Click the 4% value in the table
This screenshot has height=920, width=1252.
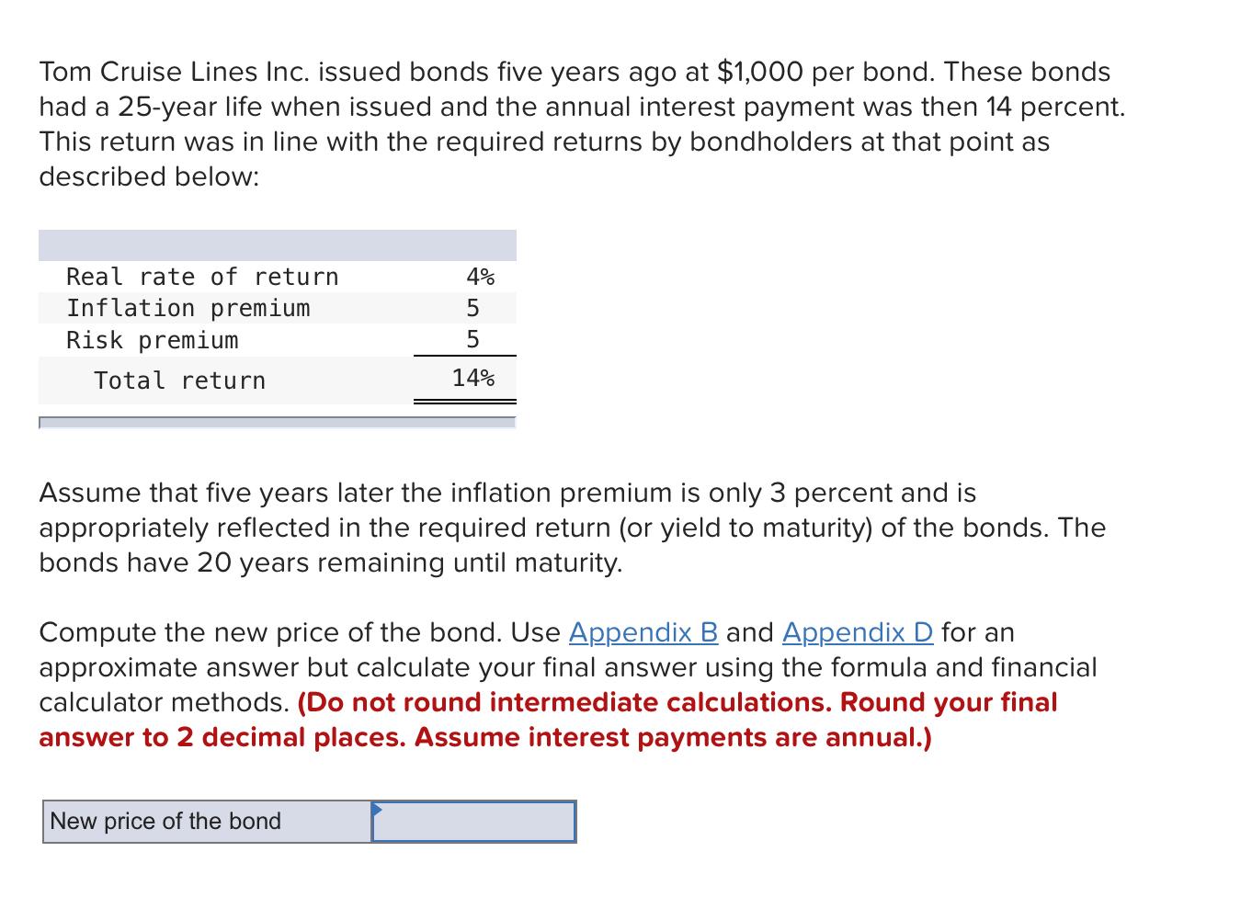[x=478, y=276]
